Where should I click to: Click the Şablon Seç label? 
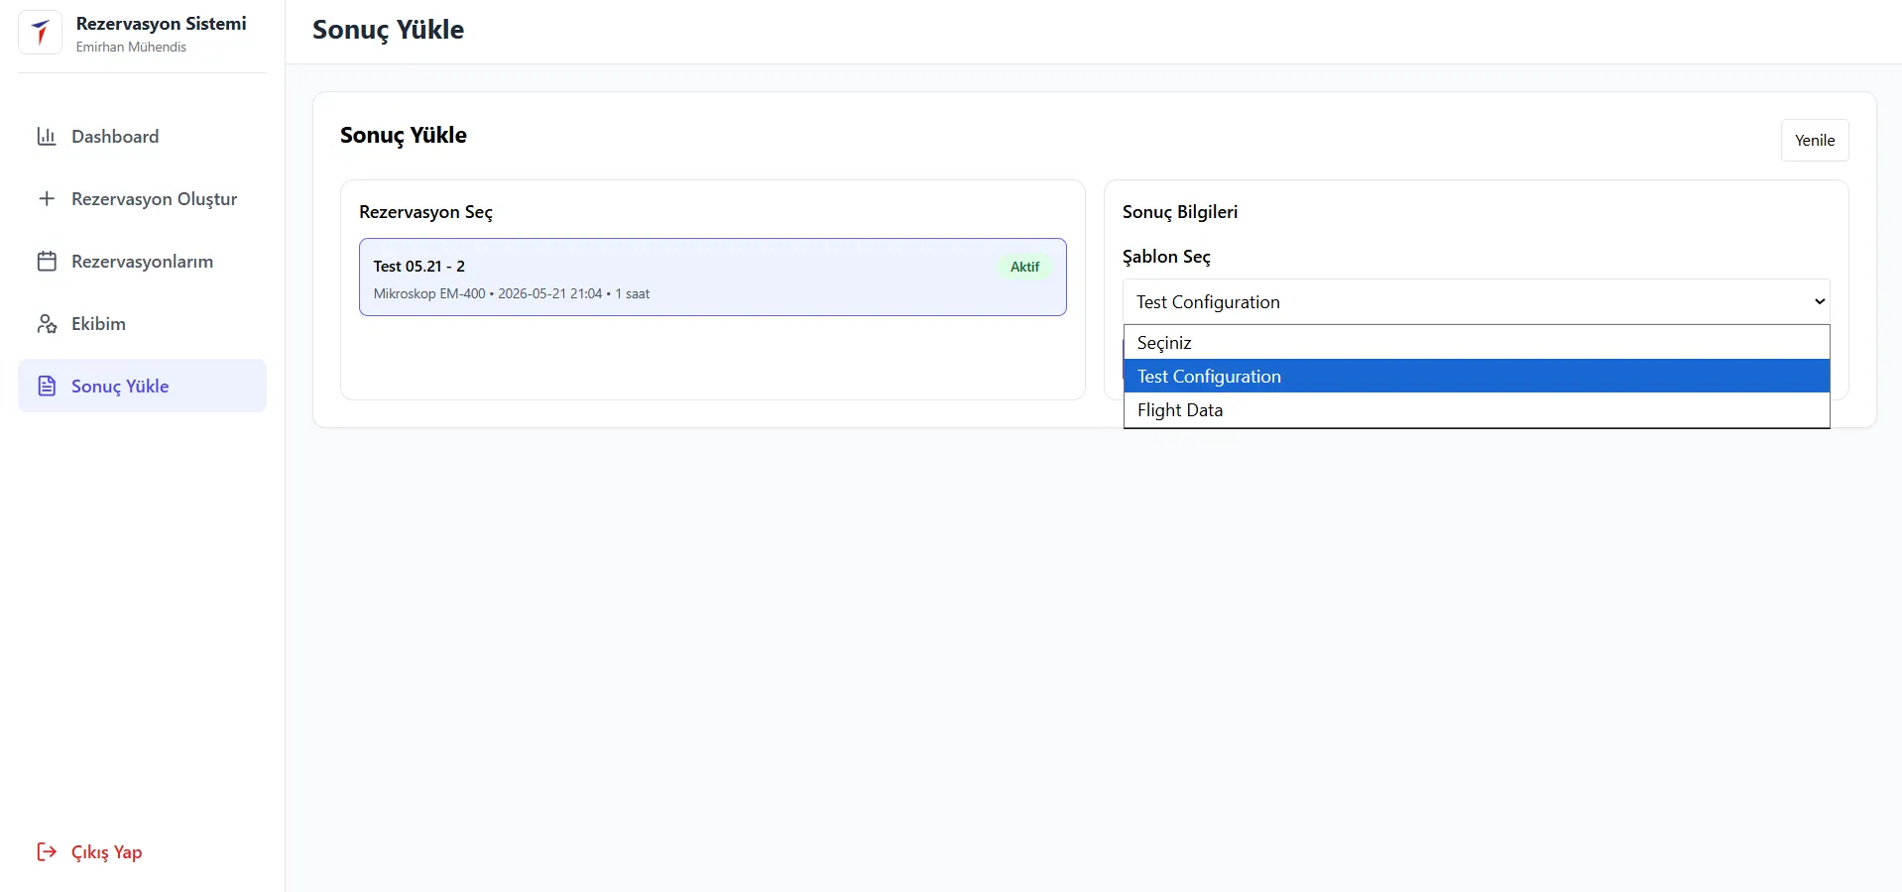1166,257
